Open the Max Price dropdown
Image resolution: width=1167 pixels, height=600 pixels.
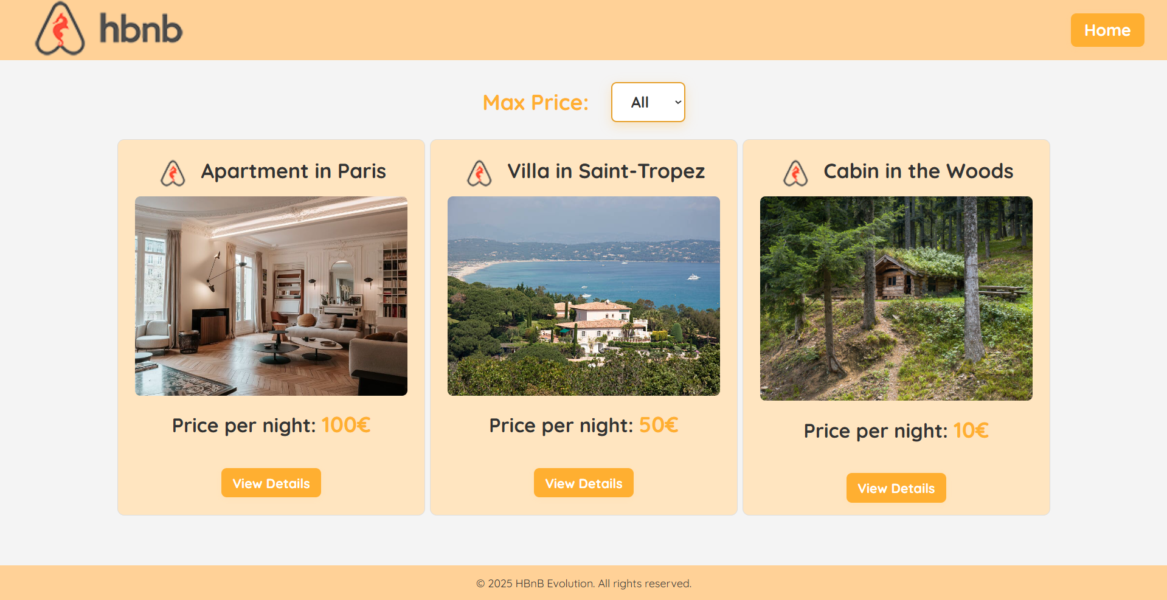pos(648,102)
